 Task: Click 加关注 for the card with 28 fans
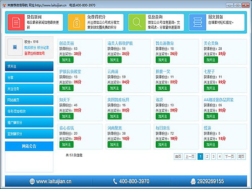coord(211,60)
